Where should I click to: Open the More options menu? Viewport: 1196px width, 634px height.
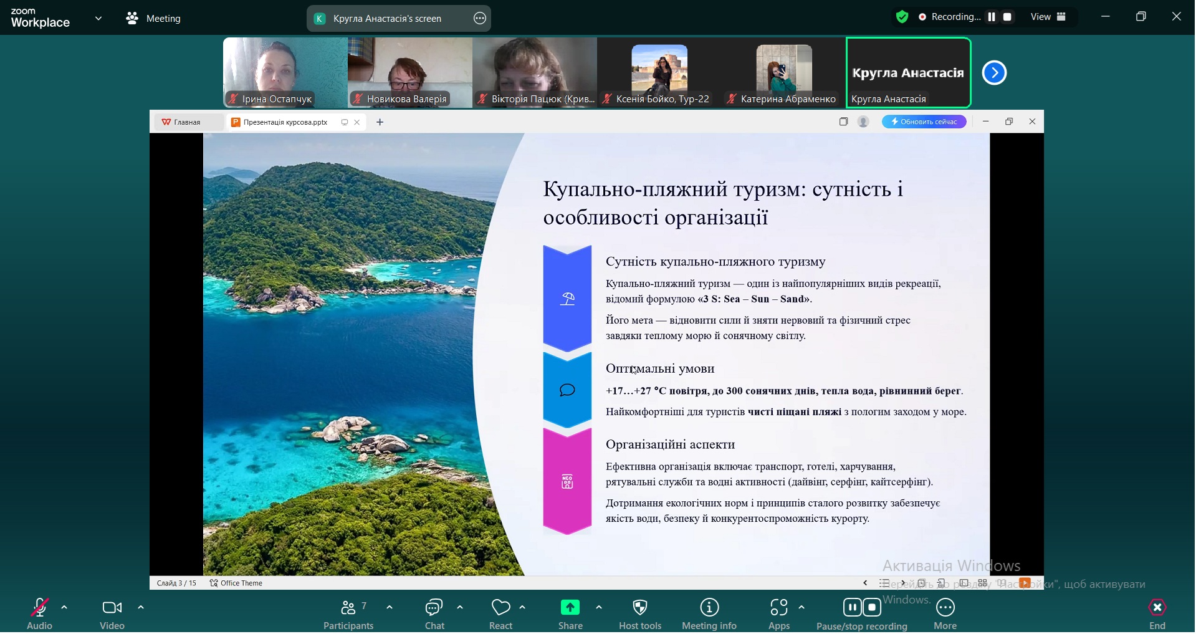(945, 614)
